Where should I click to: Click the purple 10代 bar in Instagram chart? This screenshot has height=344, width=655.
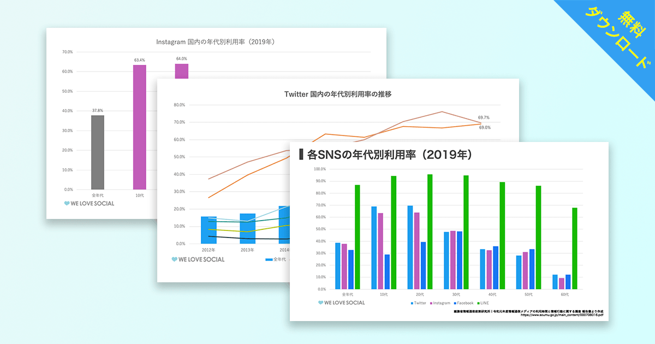[139, 127]
